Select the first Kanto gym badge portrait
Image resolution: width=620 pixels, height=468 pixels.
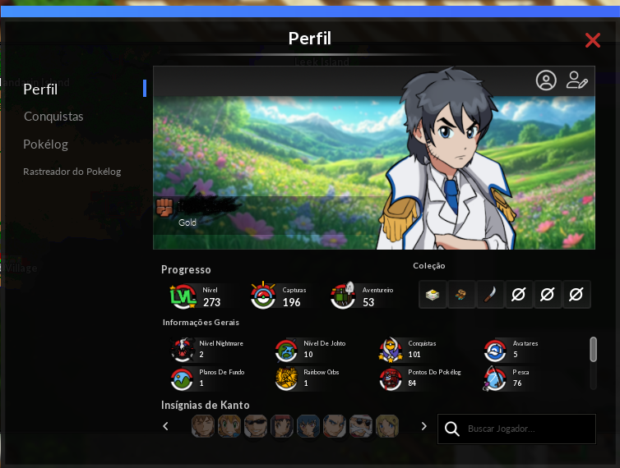click(203, 426)
